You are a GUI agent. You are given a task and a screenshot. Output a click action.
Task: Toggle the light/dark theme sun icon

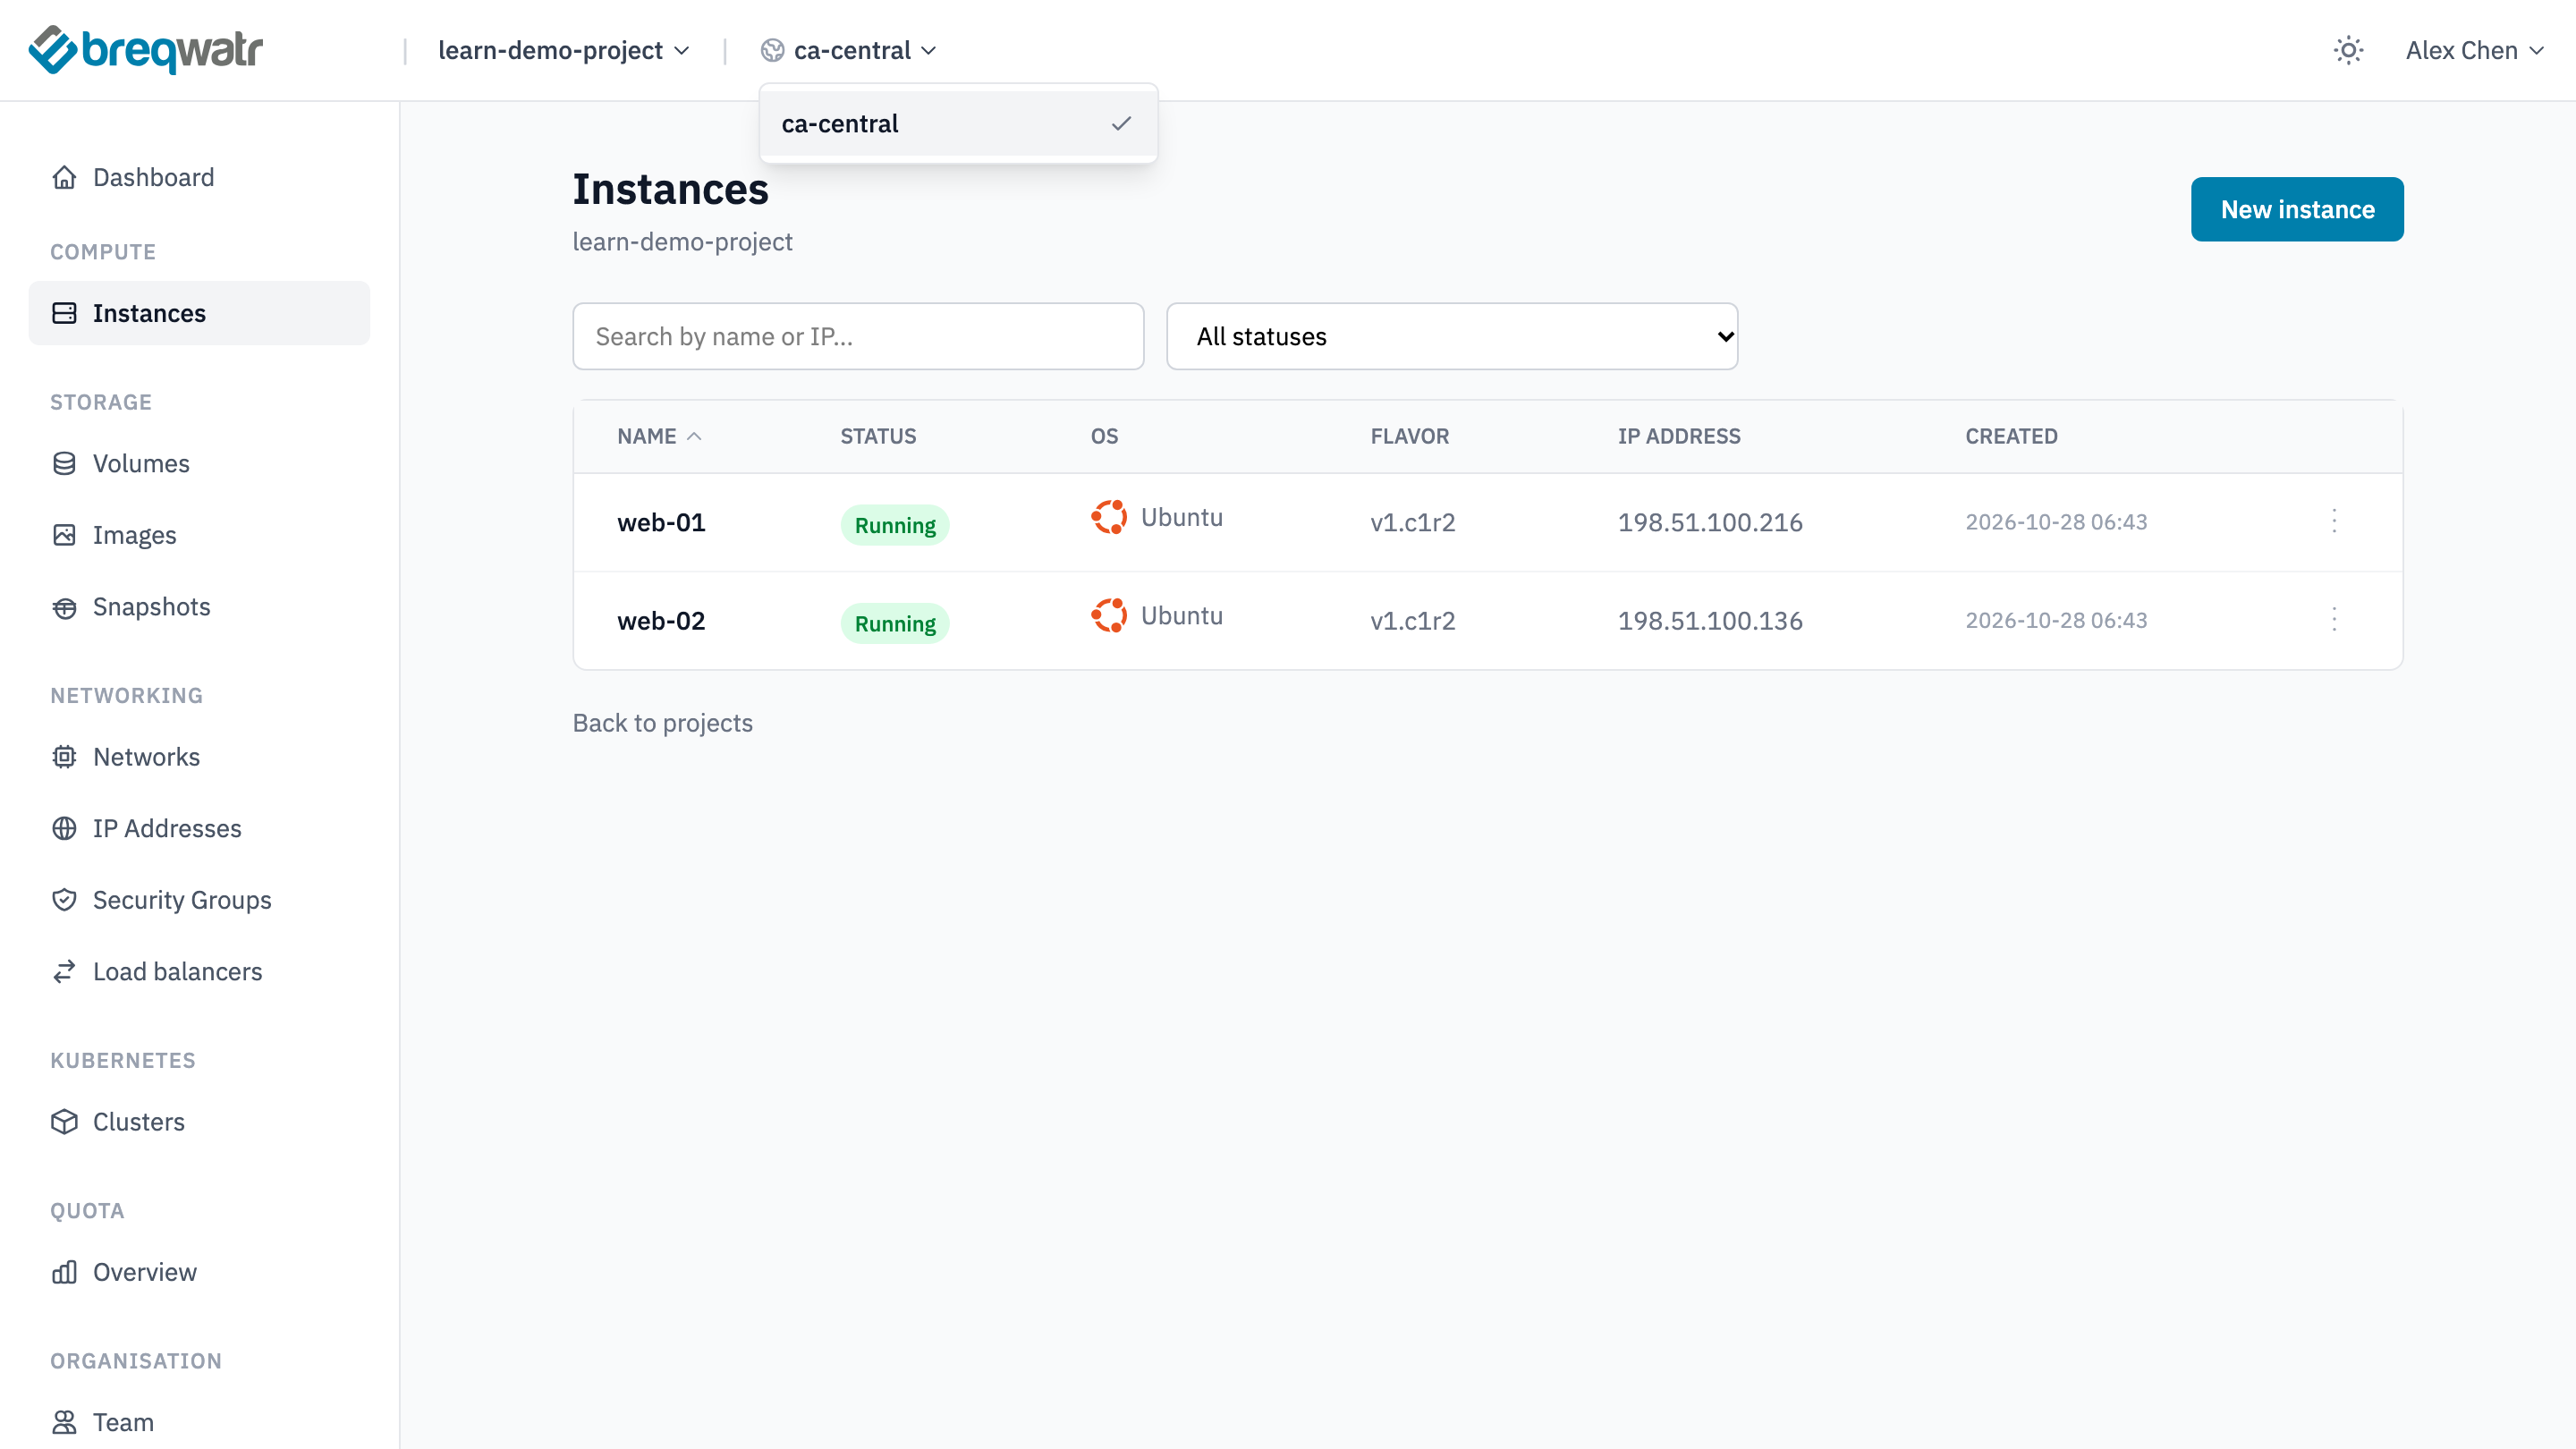tap(2348, 50)
